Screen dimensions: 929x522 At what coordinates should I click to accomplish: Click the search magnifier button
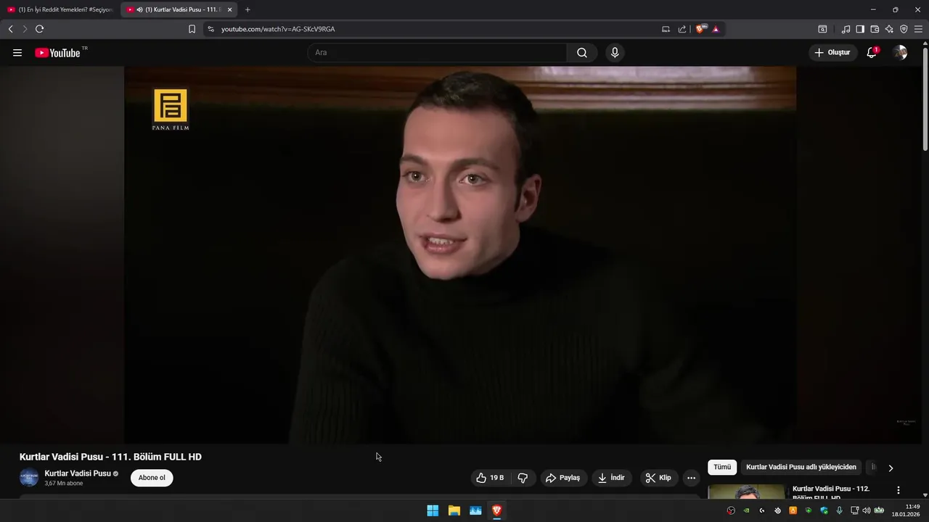(582, 53)
